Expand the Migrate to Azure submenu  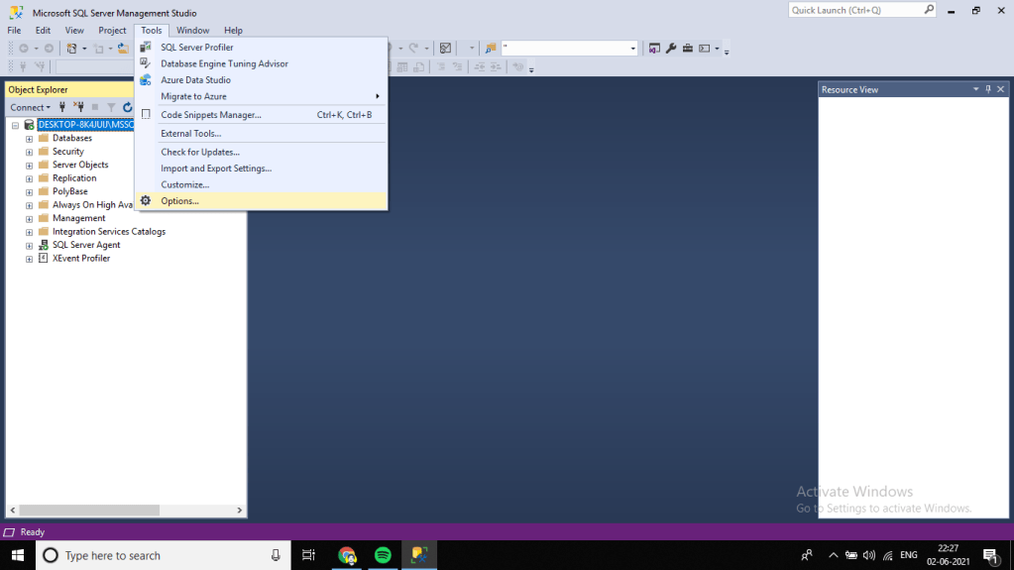(x=268, y=96)
